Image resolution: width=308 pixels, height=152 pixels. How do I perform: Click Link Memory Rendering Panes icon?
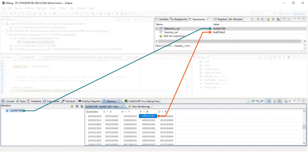tap(279, 101)
